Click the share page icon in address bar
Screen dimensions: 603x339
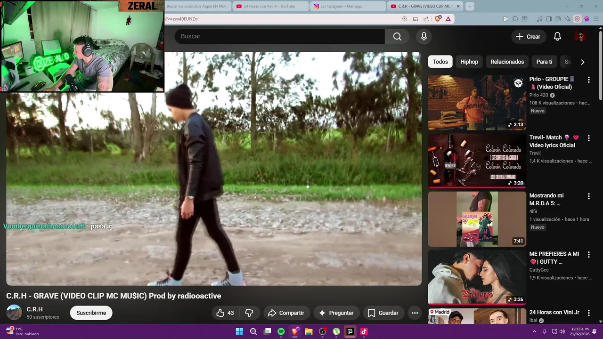426,19
